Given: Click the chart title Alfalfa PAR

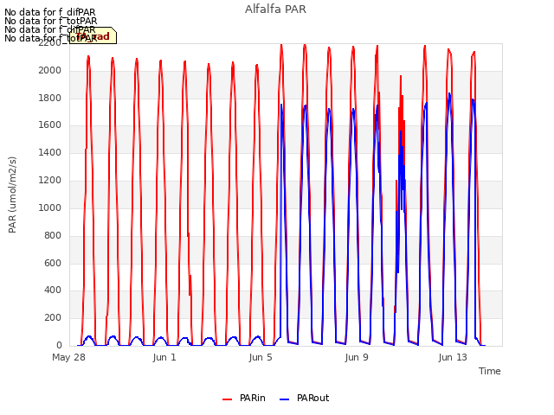Looking at the screenshot, I should click(x=275, y=10).
